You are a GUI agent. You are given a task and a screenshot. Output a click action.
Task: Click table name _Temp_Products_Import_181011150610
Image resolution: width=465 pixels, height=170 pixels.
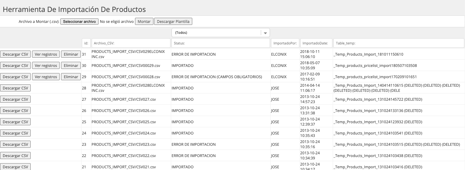(x=369, y=54)
